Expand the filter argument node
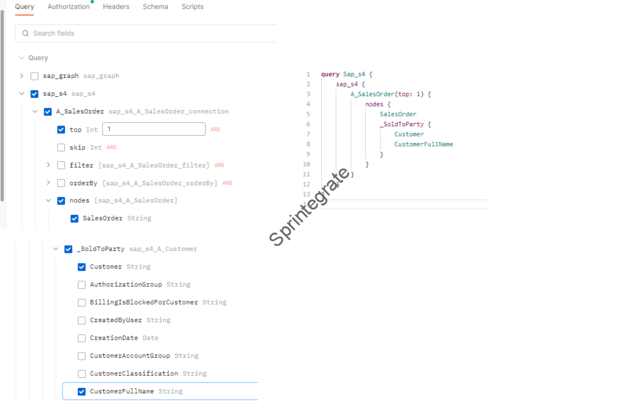Screen dimensions: 623x414 (x=49, y=165)
